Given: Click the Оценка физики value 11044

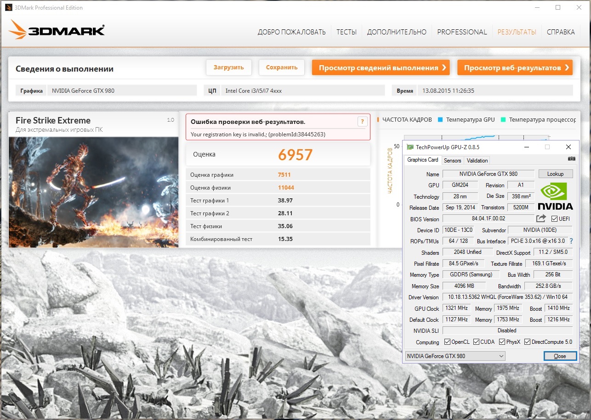Looking at the screenshot, I should [x=286, y=188].
